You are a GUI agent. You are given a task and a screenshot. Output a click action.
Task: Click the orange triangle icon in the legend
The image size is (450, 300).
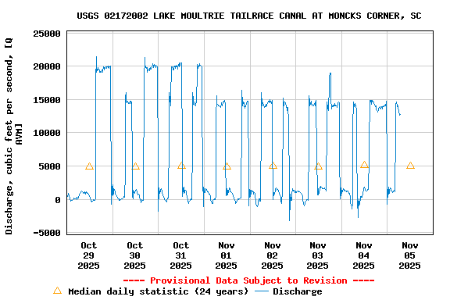coord(57,291)
